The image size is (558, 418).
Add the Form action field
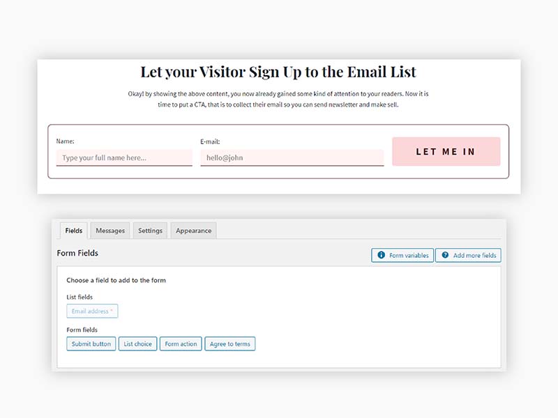point(181,343)
